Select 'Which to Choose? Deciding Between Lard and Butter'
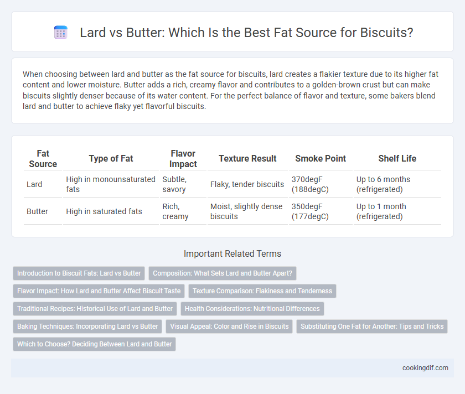The height and width of the screenshot is (394, 465). [94, 344]
